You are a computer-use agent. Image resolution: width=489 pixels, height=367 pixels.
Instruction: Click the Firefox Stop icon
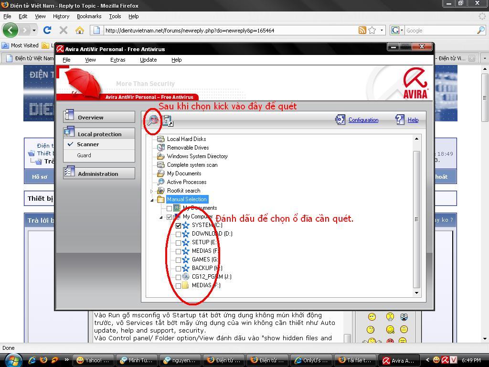(x=64, y=30)
